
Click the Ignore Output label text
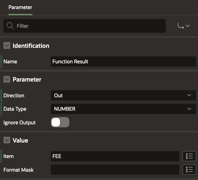(x=19, y=122)
